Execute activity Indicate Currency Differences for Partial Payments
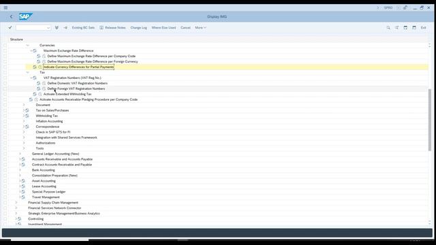This screenshot has width=436, height=245. coord(40,67)
